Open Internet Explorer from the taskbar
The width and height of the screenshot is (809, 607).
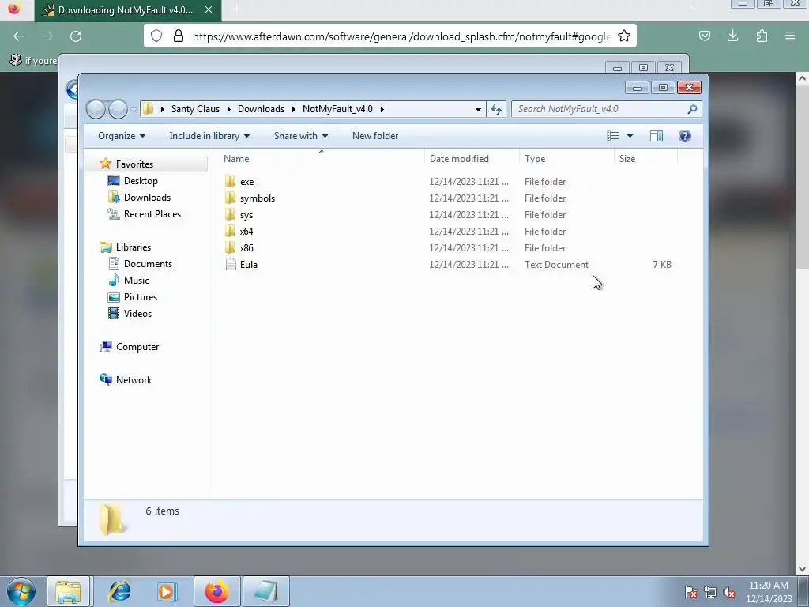[119, 591]
